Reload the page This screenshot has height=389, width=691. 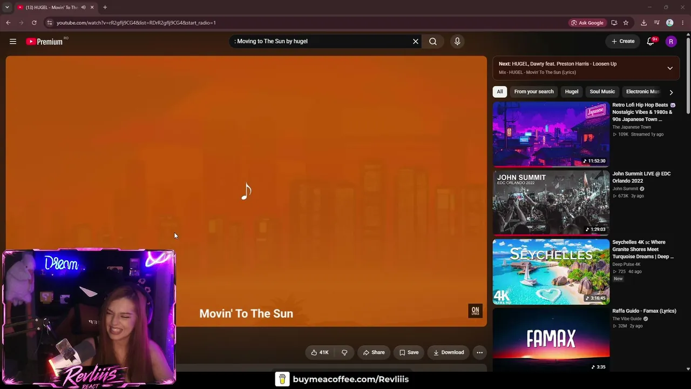point(34,23)
